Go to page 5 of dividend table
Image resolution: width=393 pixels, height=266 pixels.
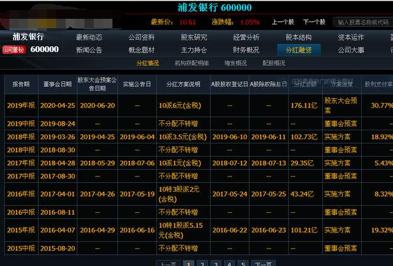tap(243, 263)
